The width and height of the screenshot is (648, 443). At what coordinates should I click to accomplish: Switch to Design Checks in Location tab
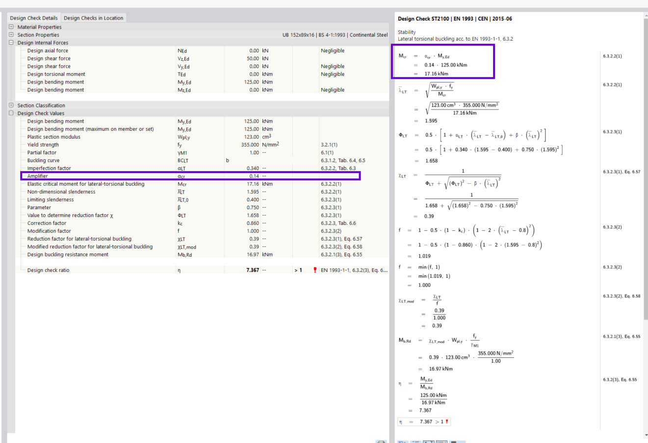93,18
